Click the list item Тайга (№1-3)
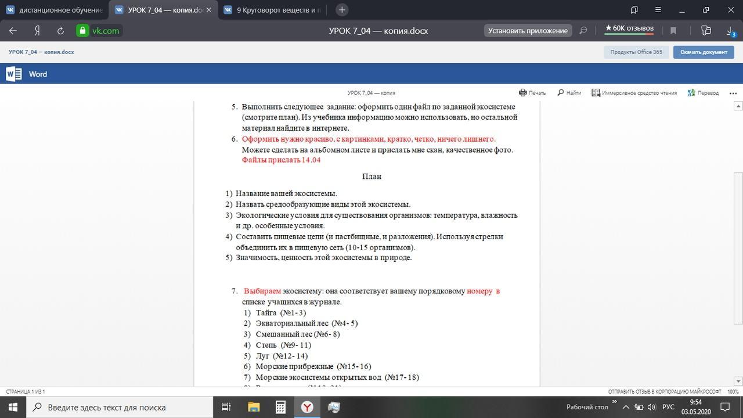 click(x=281, y=313)
